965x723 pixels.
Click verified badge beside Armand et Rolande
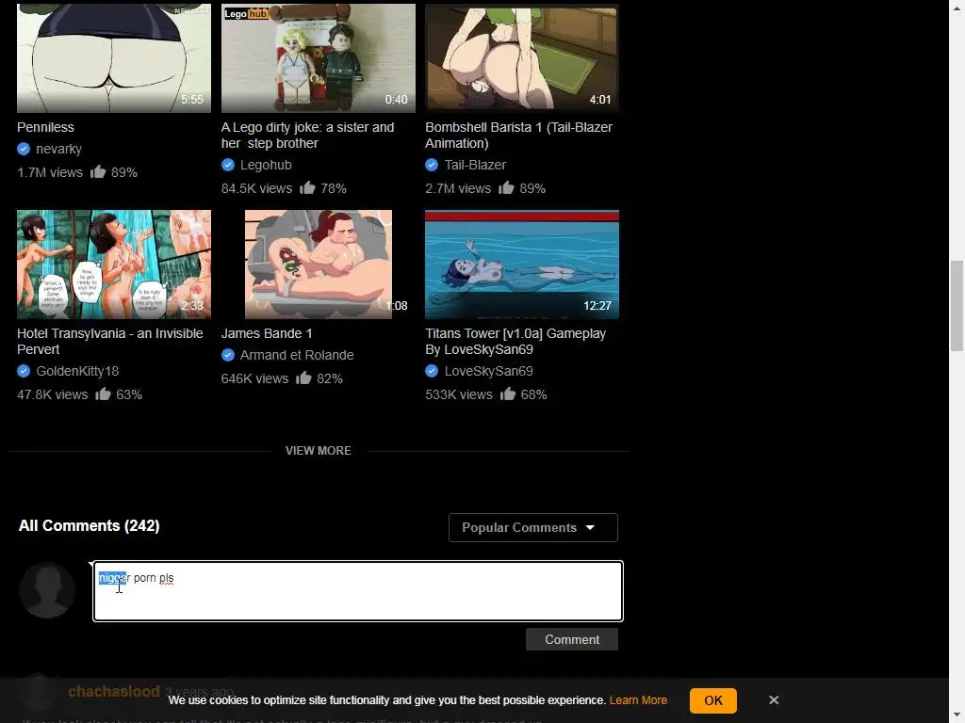[x=228, y=355]
